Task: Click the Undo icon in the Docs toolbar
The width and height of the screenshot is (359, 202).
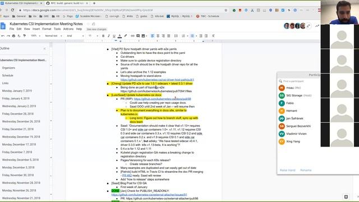Action: coord(3,36)
